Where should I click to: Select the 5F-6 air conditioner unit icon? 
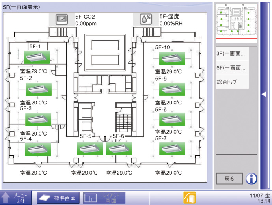tap(119, 149)
